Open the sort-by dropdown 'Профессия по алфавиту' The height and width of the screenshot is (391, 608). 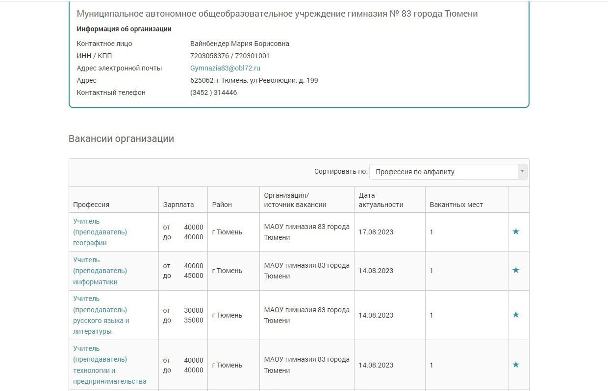[448, 172]
